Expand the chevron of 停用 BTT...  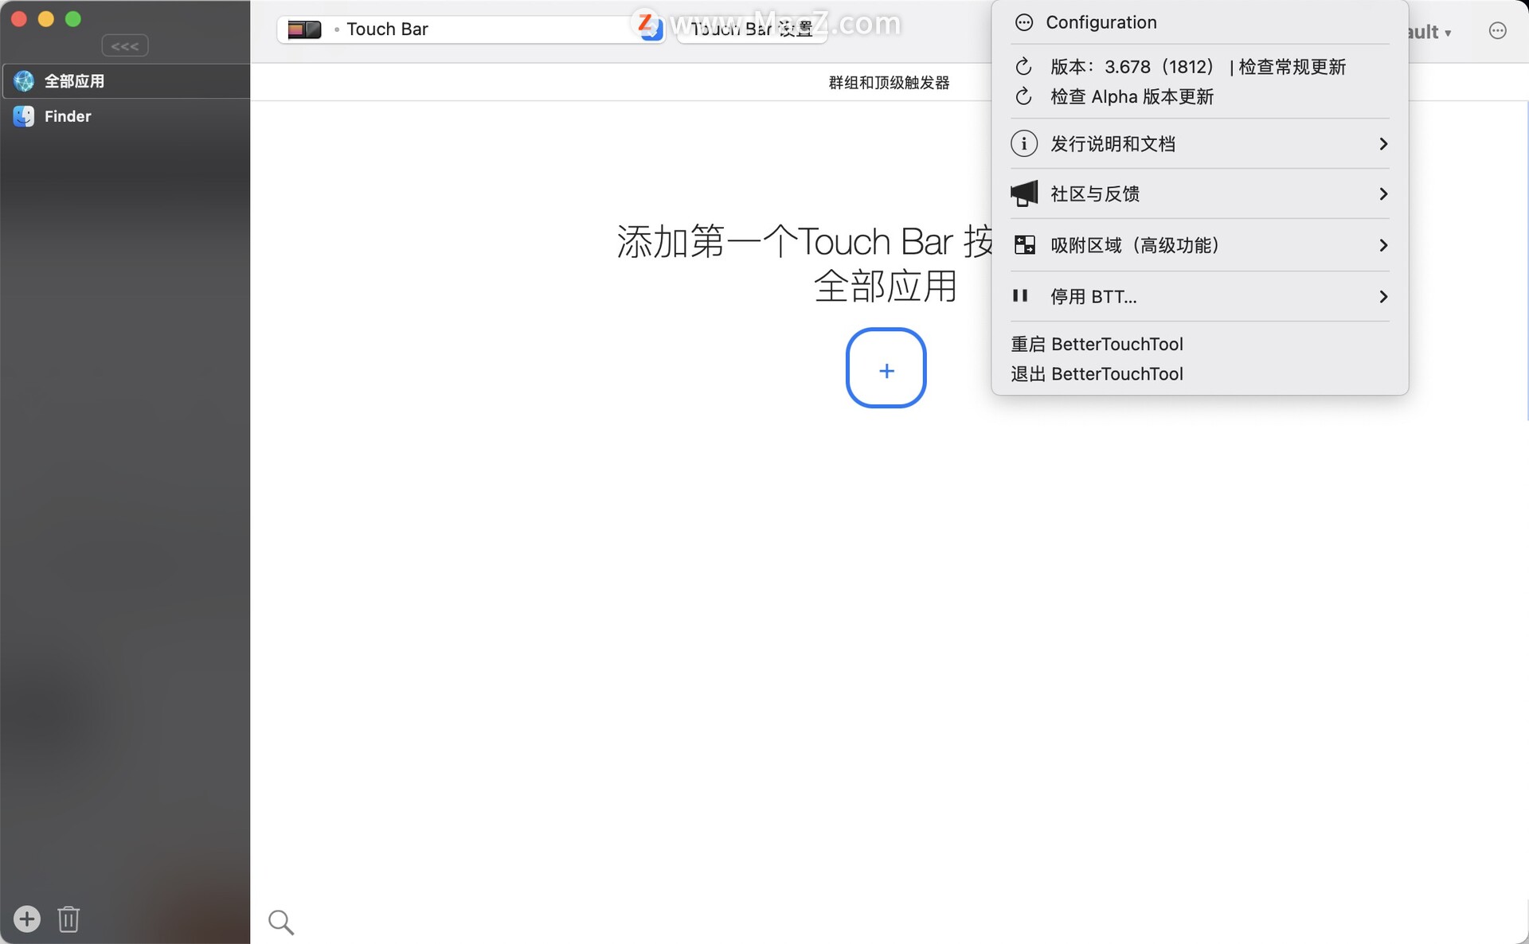(1383, 297)
